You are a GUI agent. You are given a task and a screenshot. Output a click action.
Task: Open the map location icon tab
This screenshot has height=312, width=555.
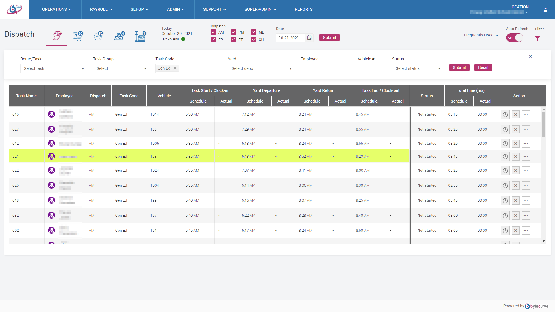coord(119,36)
